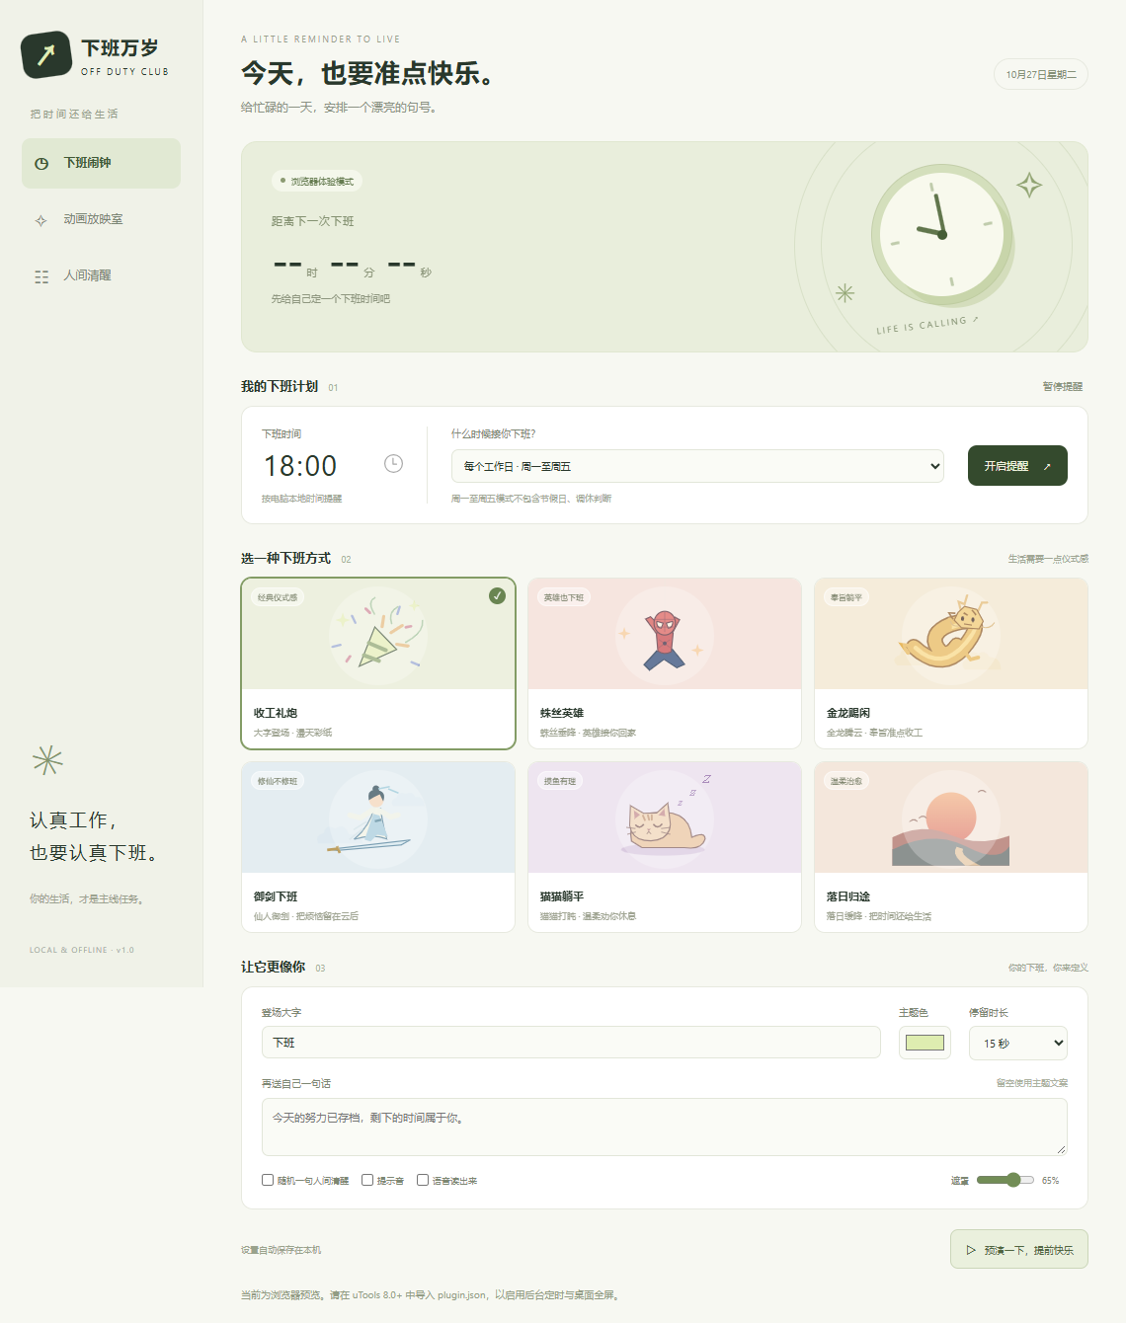The image size is (1126, 1323).
Task: Click the 距离下一次下班 countdown label
Action: tap(313, 221)
